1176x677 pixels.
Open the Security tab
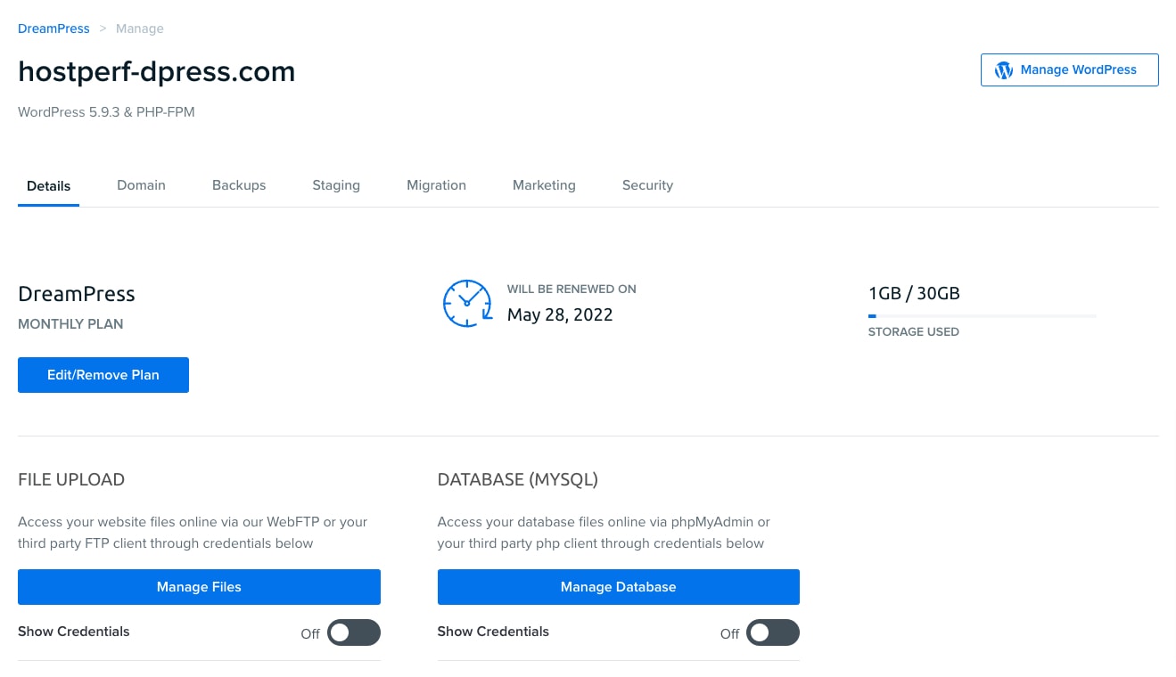(647, 185)
